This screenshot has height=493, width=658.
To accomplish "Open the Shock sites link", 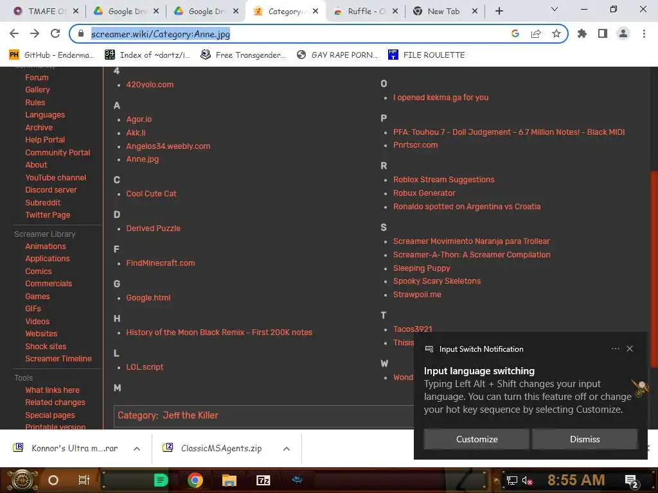I will coord(46,346).
